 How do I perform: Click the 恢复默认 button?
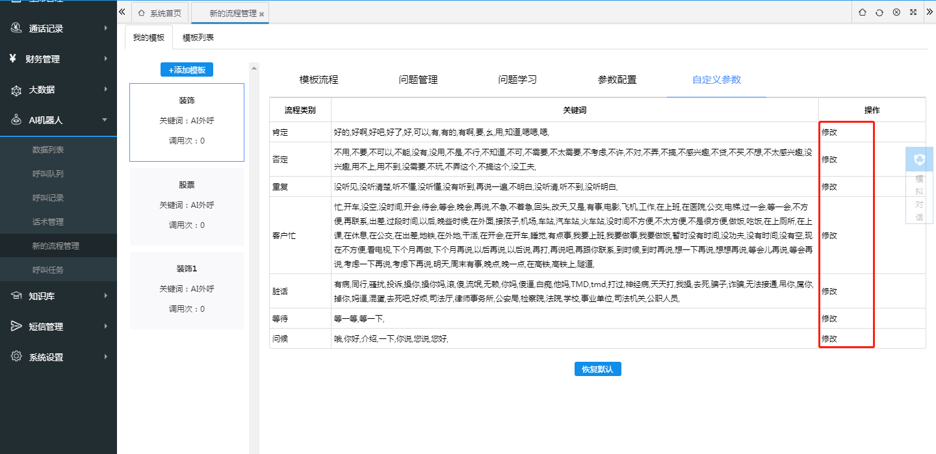click(597, 368)
